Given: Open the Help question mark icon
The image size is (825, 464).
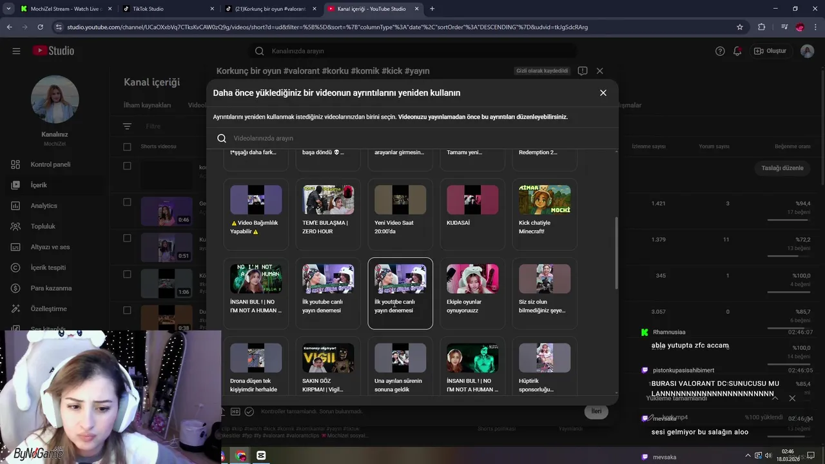Looking at the screenshot, I should (720, 51).
